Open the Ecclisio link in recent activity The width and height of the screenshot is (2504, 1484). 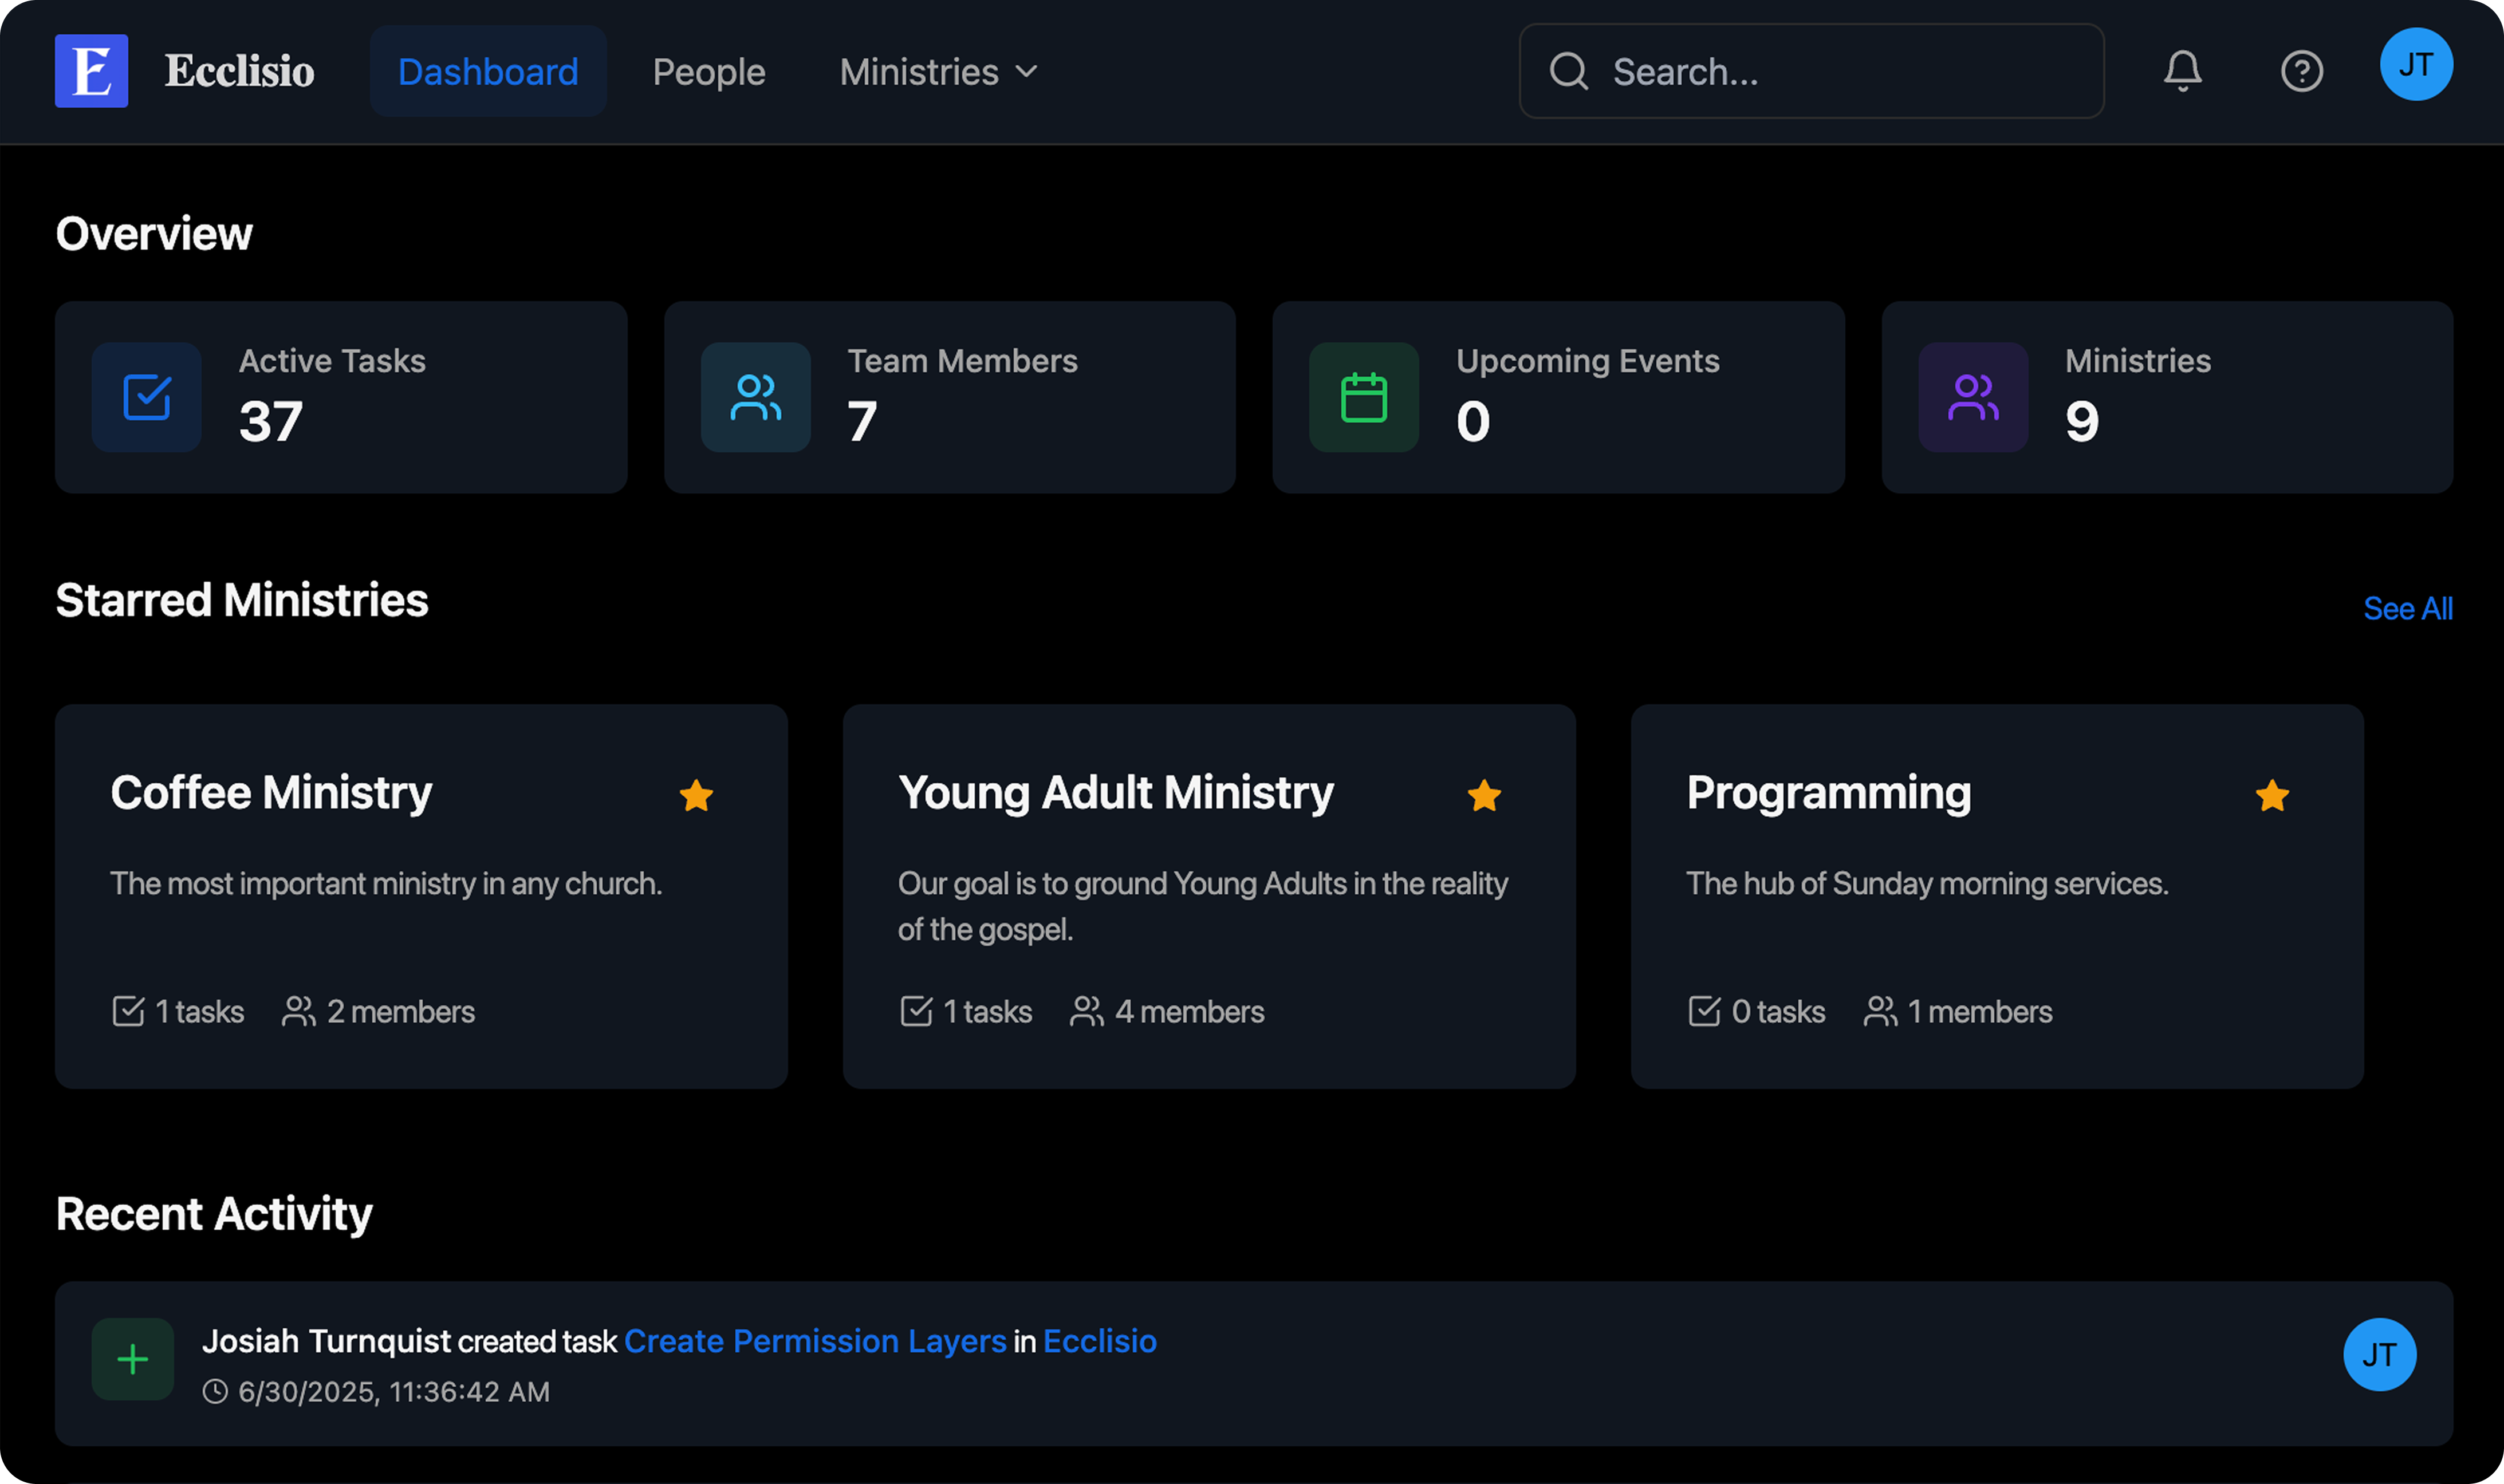pyautogui.click(x=1100, y=1341)
